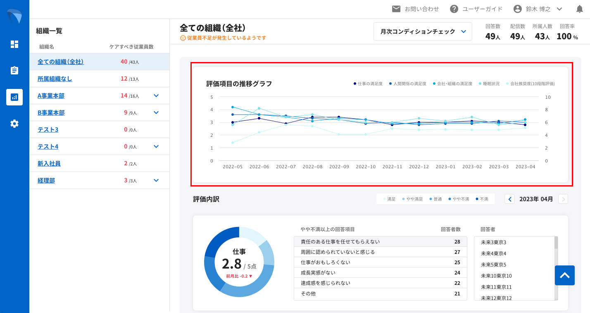Viewport: 590px width, 313px height.
Task: Go to previous month from 2023年 04月
Action: pyautogui.click(x=510, y=199)
